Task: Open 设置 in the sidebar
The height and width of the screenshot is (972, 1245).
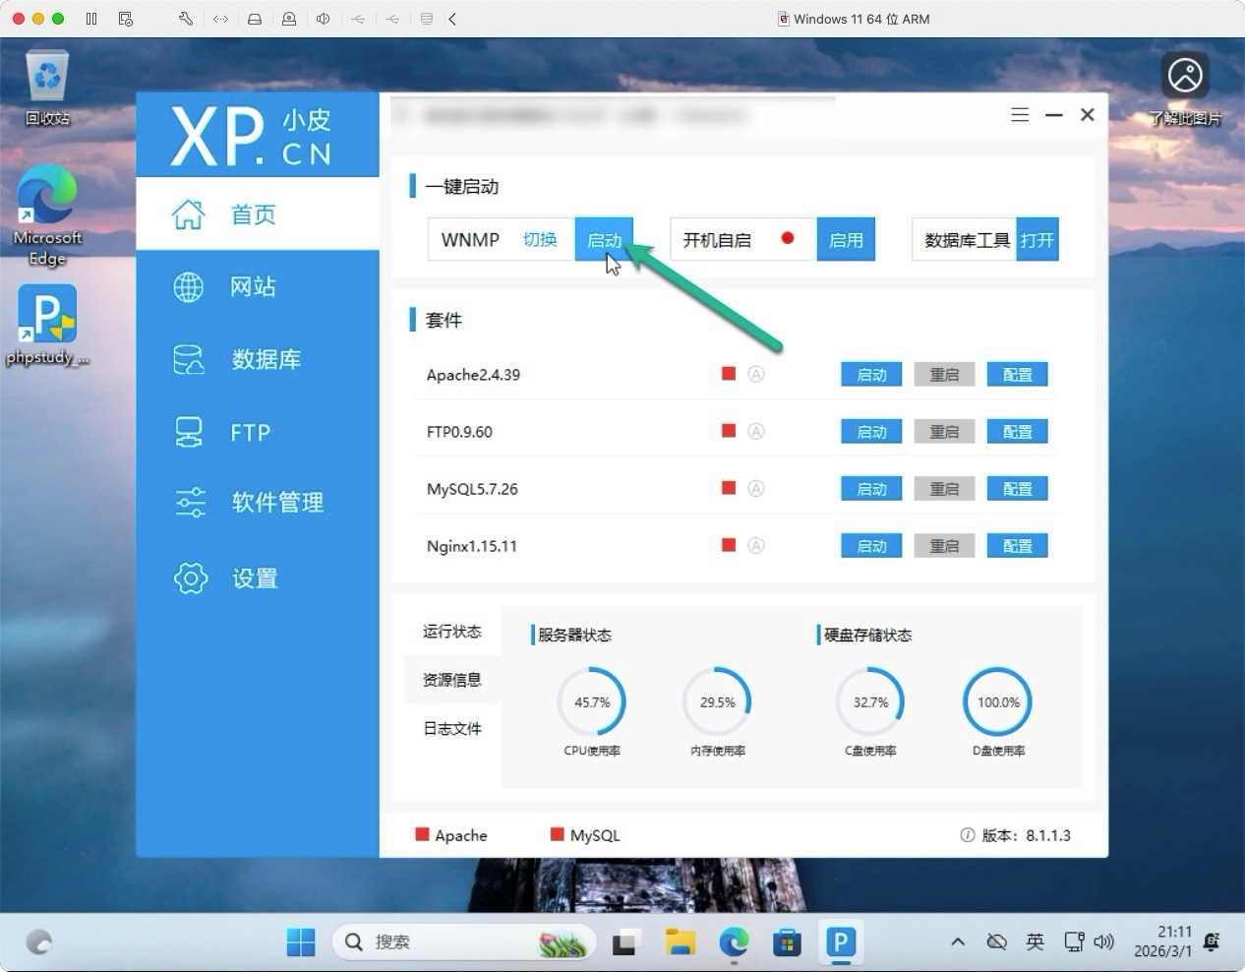Action: pos(257,577)
